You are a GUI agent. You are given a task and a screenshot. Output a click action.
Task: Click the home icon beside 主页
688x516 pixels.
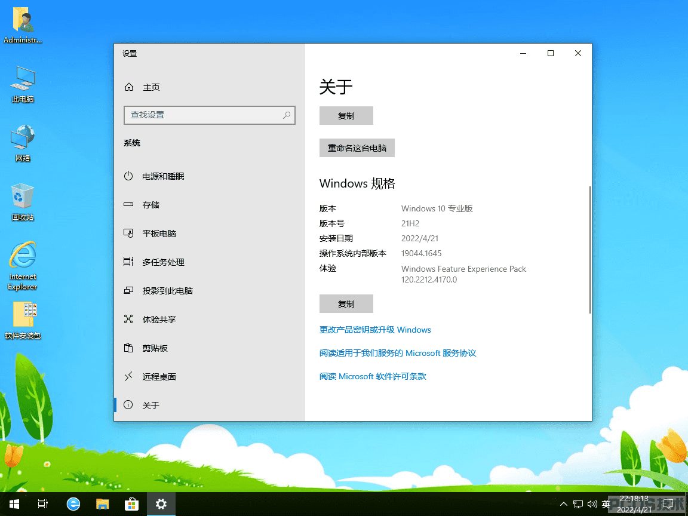pyautogui.click(x=129, y=87)
